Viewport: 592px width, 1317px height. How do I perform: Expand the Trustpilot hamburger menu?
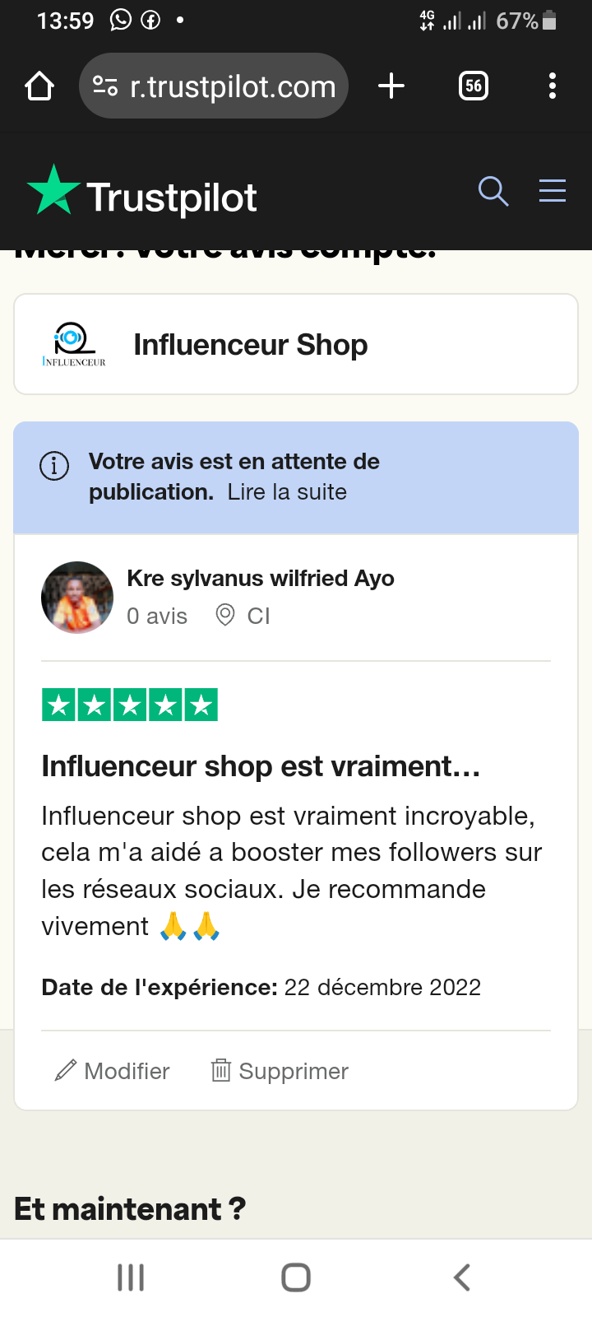[553, 191]
